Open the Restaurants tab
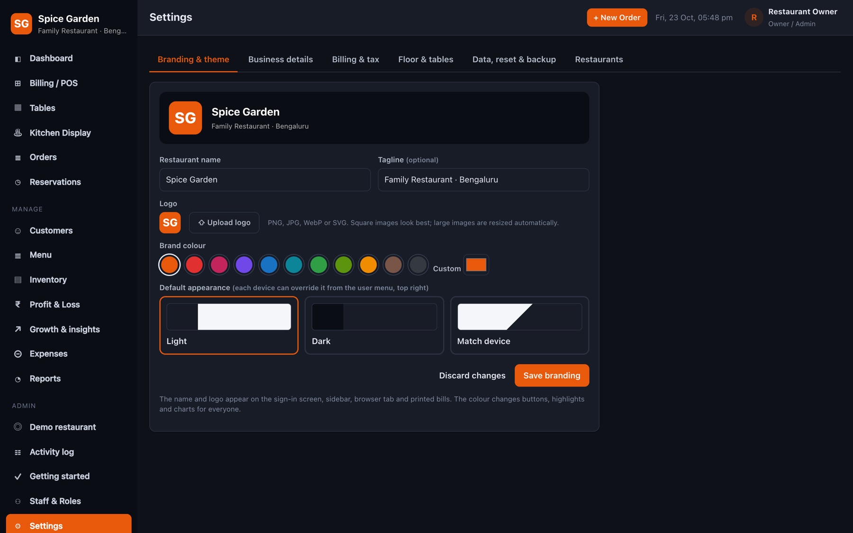853x533 pixels. pyautogui.click(x=599, y=60)
